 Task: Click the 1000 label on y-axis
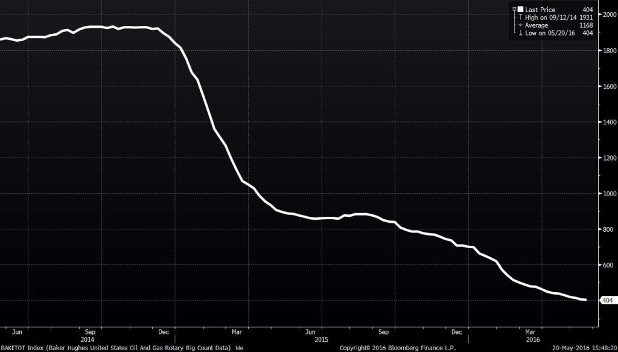[x=608, y=194]
